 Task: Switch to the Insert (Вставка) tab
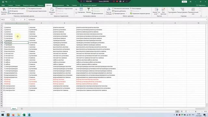[x=18, y=5]
